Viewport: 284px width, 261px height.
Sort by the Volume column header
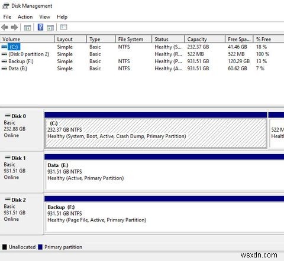click(27, 39)
